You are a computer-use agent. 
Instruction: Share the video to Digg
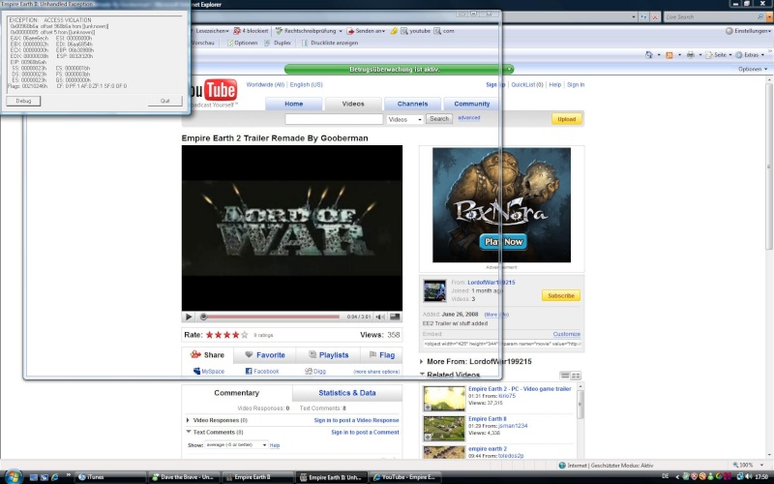point(315,372)
